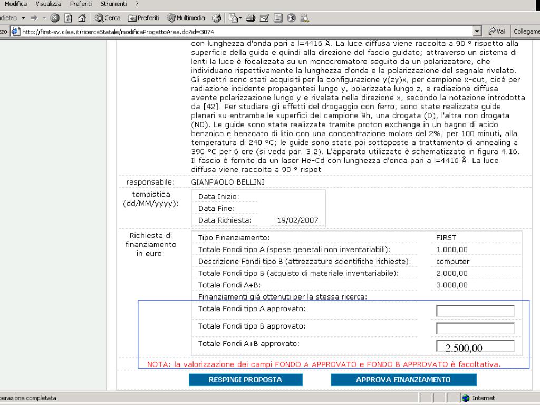
Task: Click the value 3.000,00
Action: coord(452,285)
